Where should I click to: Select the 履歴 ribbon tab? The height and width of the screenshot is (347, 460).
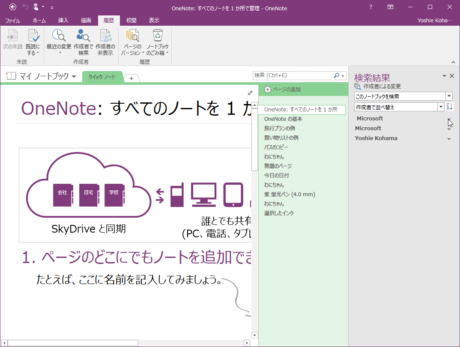pos(109,21)
